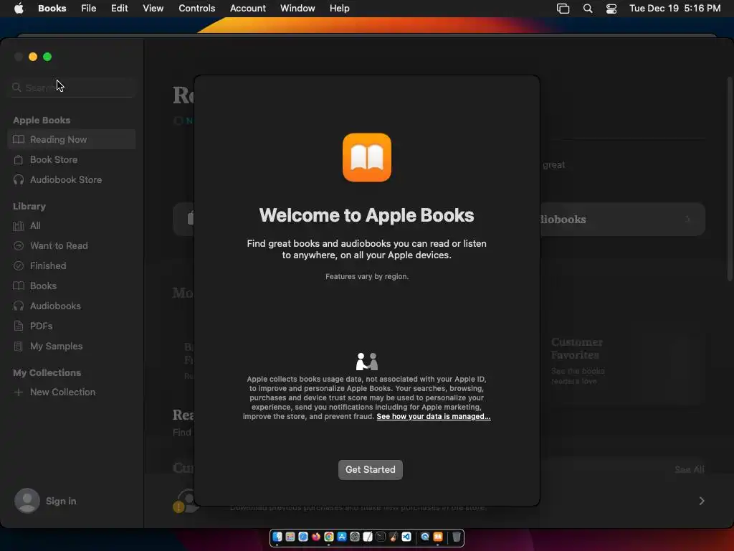Click the Stage Manager windows icon in menu bar
734x551 pixels.
click(563, 9)
